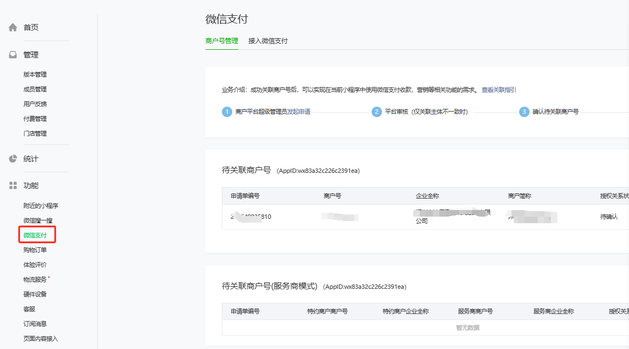Select the 功能 section heading
The height and width of the screenshot is (349, 629).
31,185
